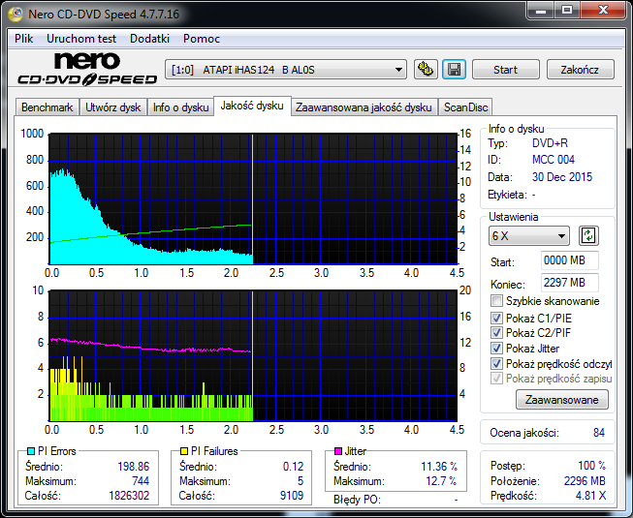Click the Ocena jakości label
Image resolution: width=633 pixels, height=518 pixels.
pos(524,433)
